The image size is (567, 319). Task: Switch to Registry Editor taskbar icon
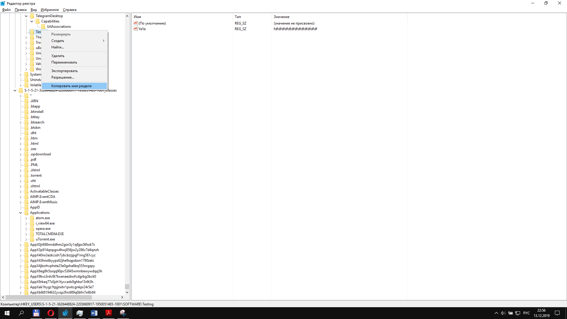65,313
